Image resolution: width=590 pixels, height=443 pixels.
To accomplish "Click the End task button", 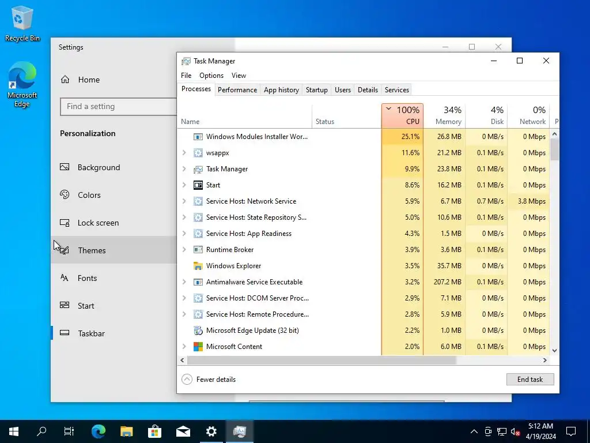I will pyautogui.click(x=530, y=380).
